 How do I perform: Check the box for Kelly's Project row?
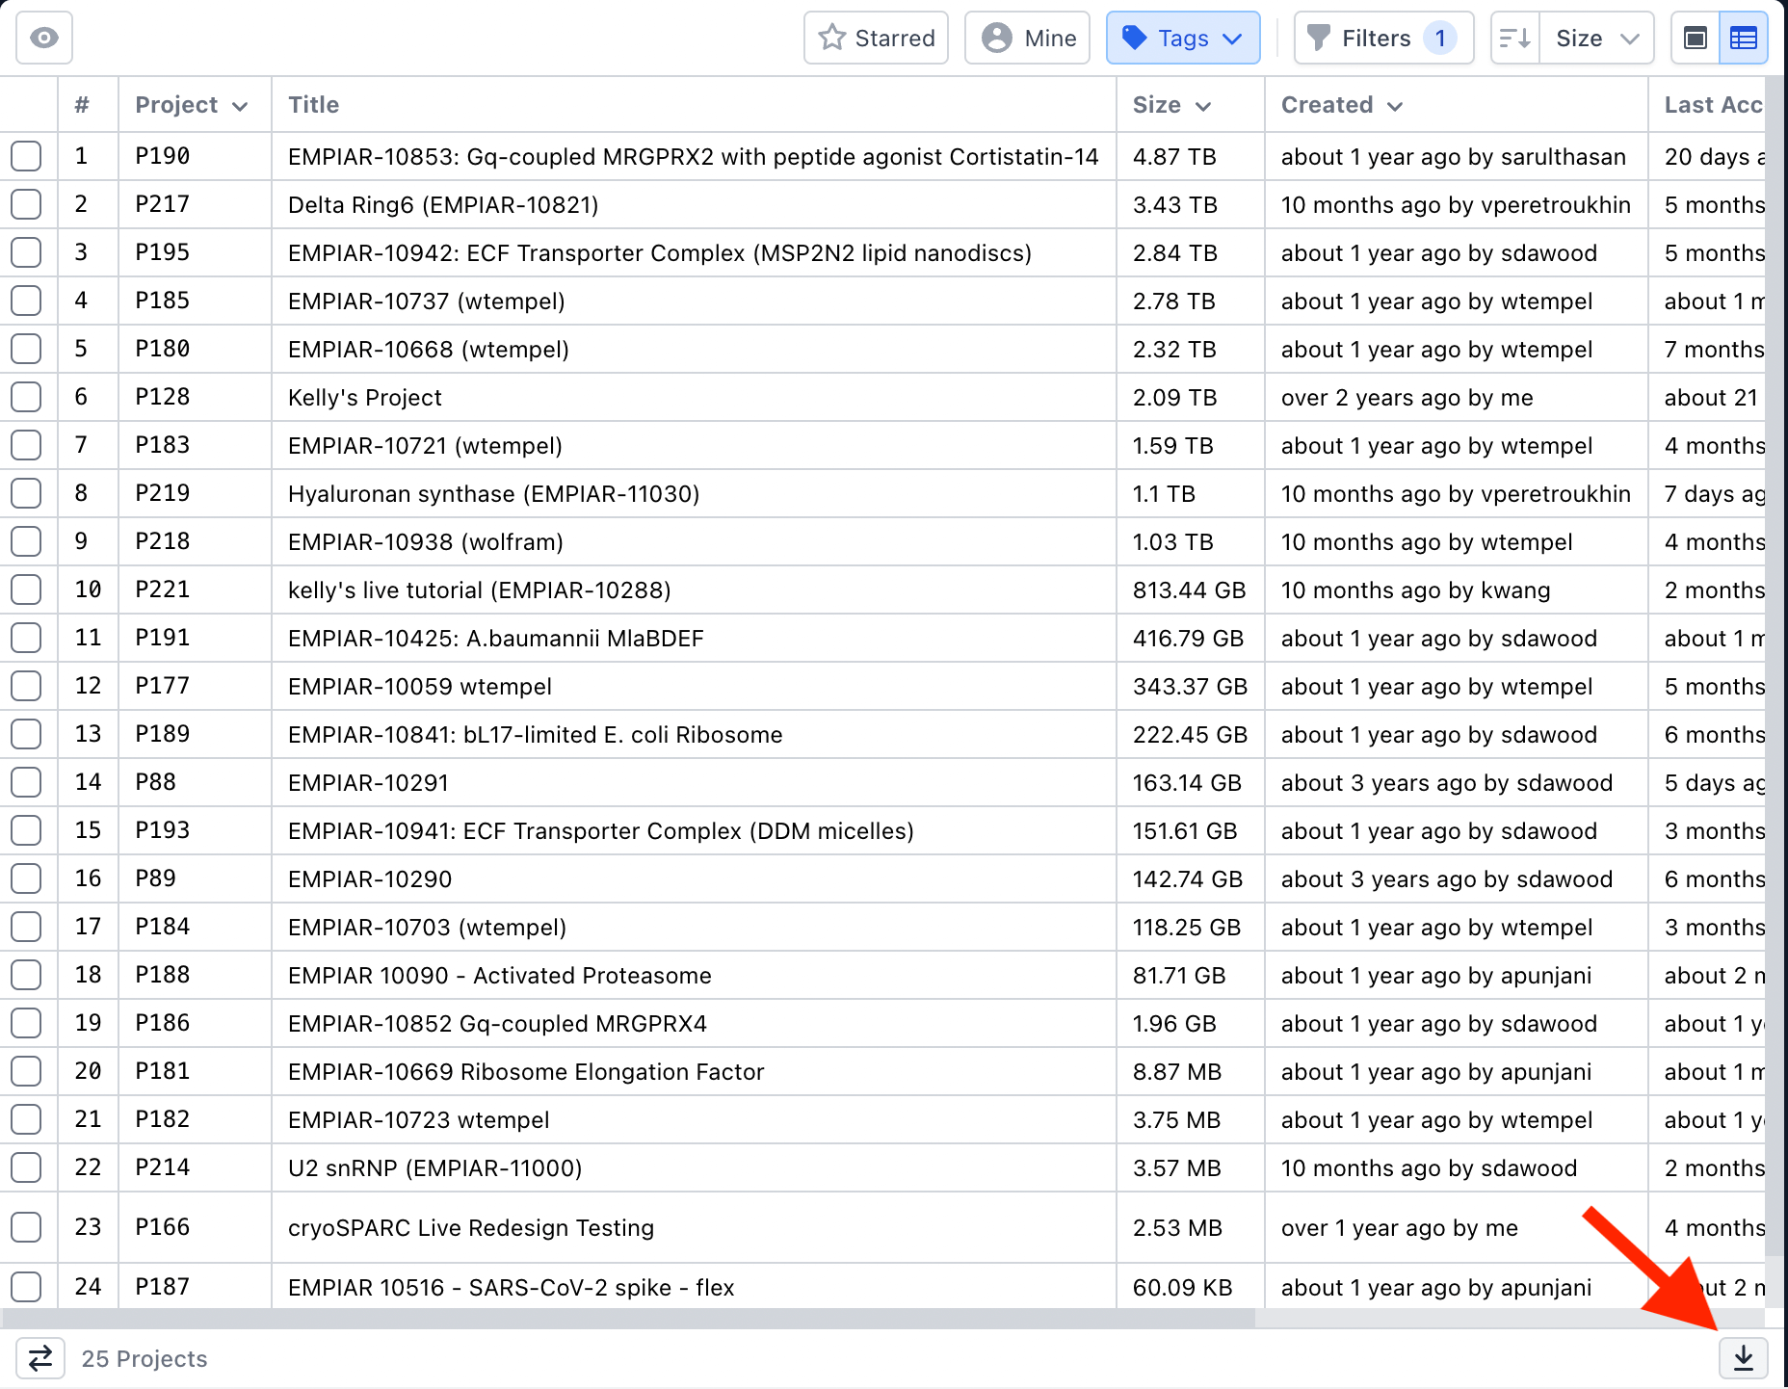(x=26, y=397)
